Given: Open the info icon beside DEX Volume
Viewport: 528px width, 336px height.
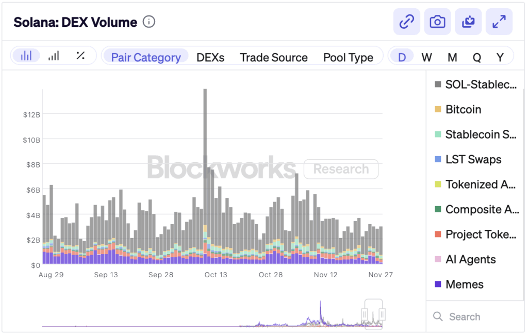Looking at the screenshot, I should pyautogui.click(x=148, y=22).
